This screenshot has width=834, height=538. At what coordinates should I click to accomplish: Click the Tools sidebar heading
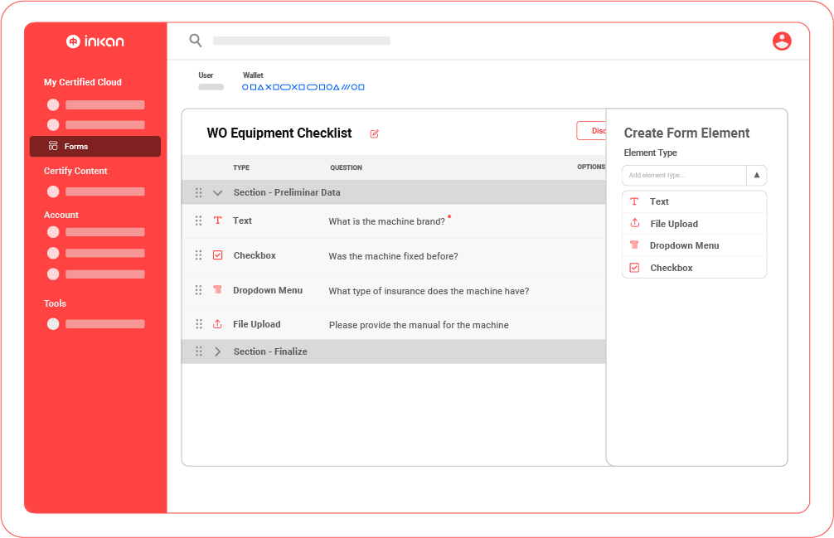click(55, 303)
